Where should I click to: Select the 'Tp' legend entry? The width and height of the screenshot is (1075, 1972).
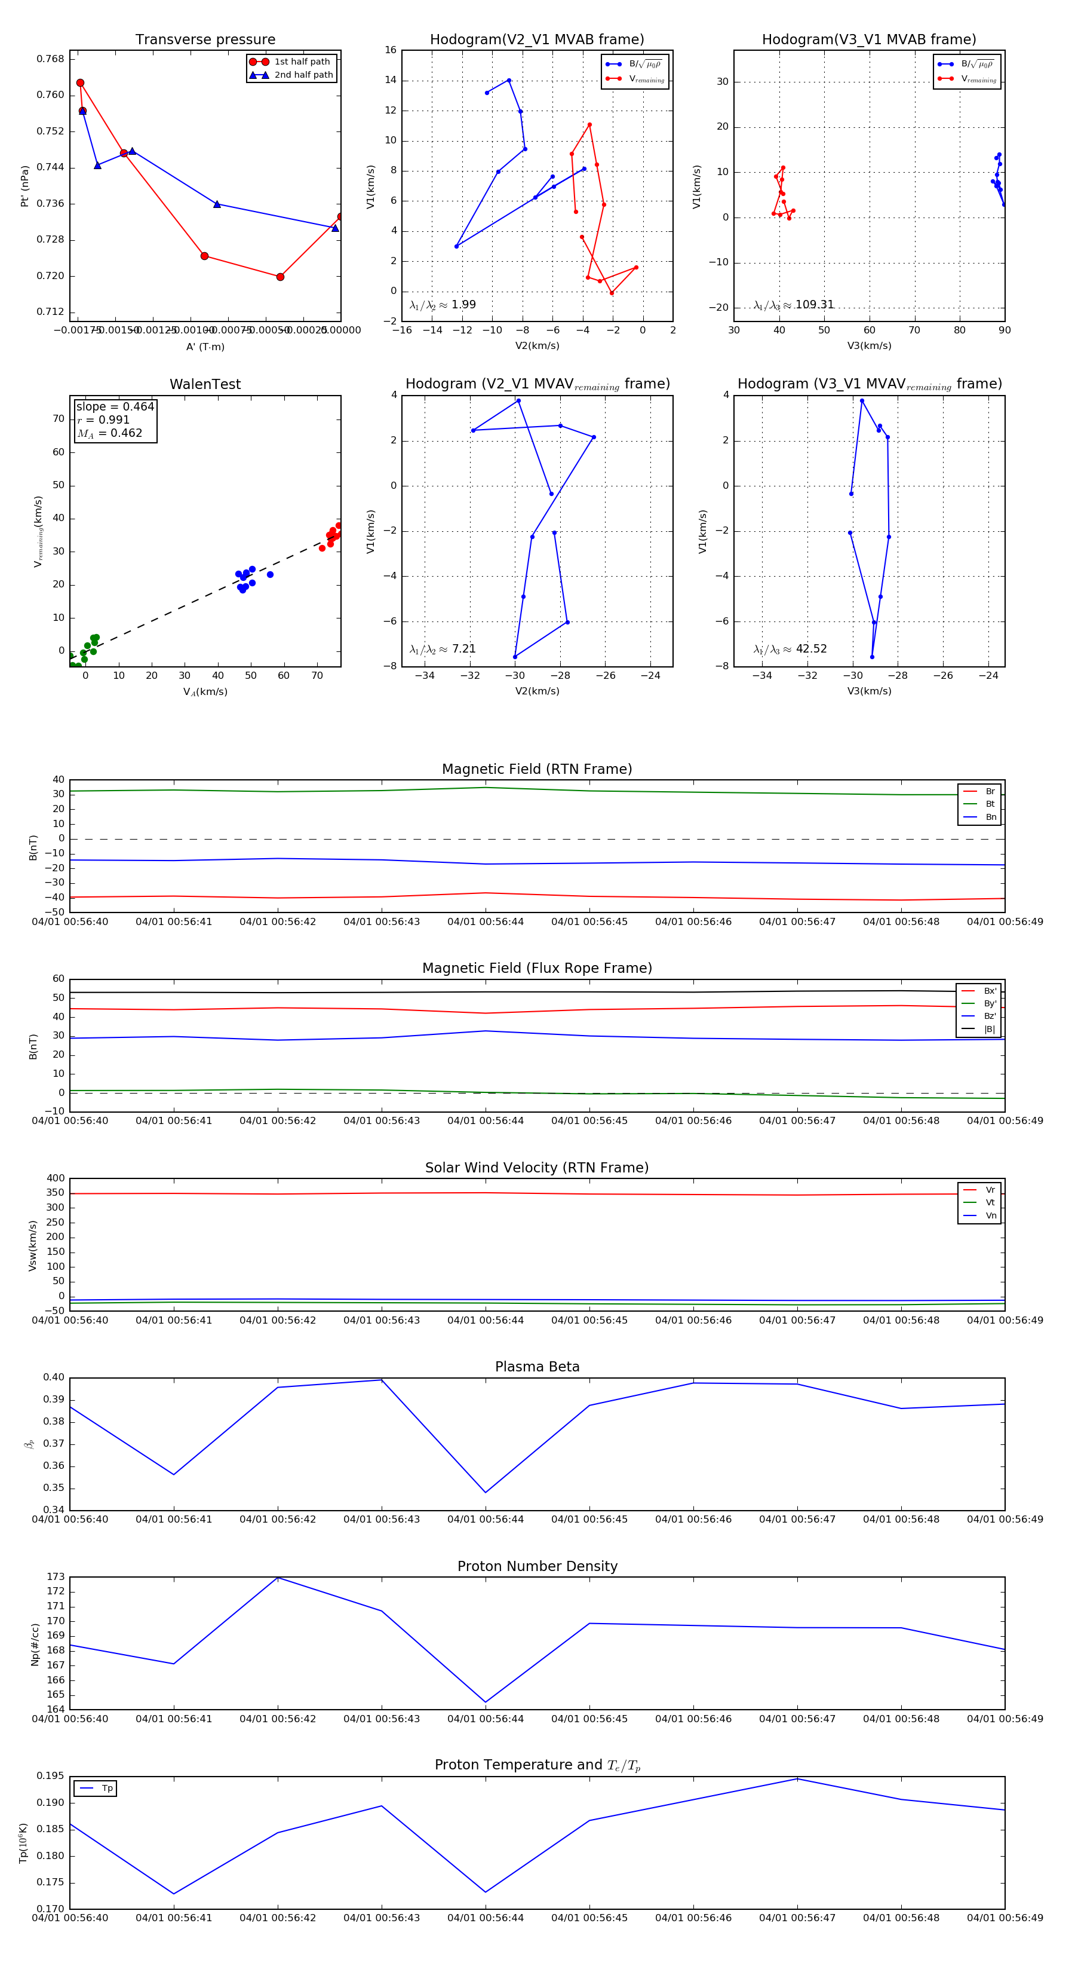(x=96, y=1789)
